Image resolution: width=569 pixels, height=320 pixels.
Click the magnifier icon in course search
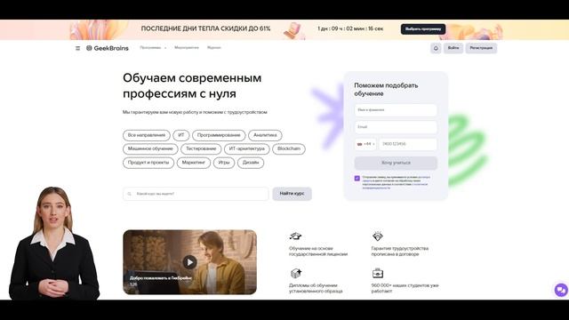coord(129,194)
